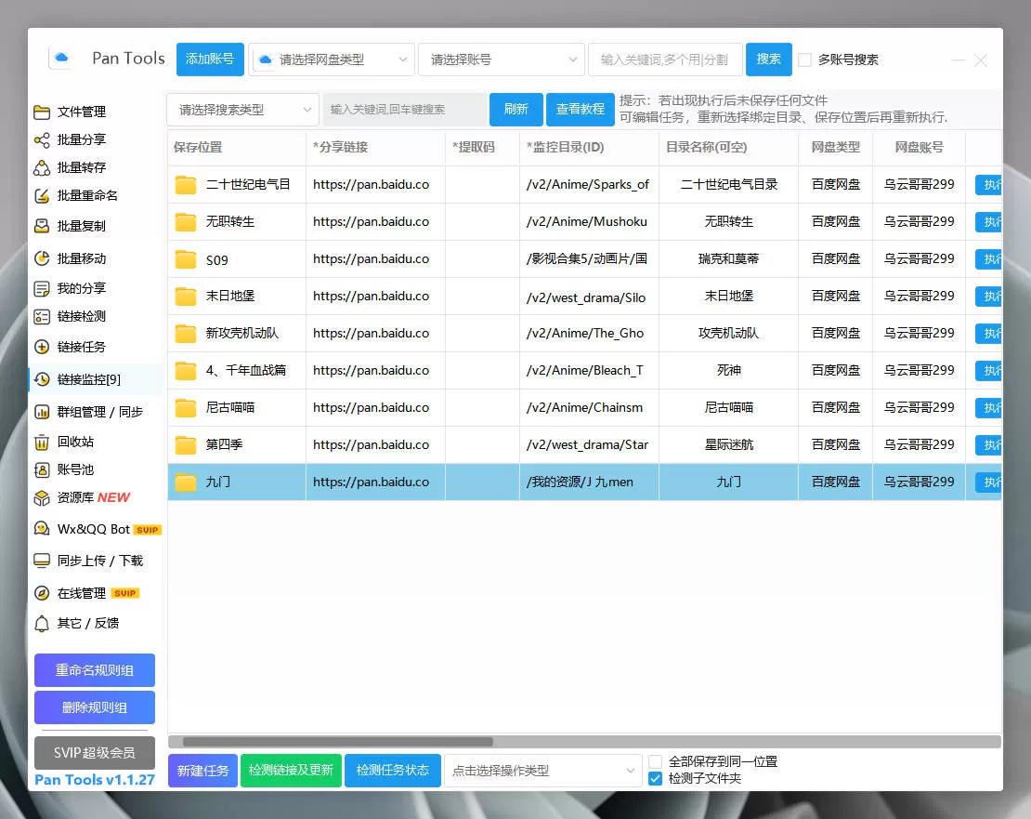Click the SVIP超级会员 button
This screenshot has width=1031, height=819.
pos(95,753)
